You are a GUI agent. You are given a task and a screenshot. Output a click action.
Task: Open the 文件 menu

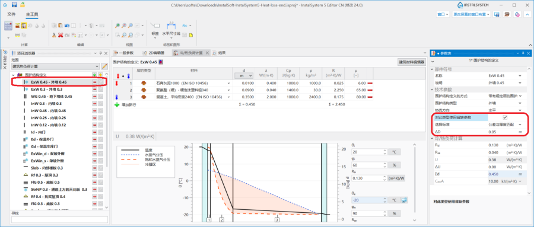(12, 14)
